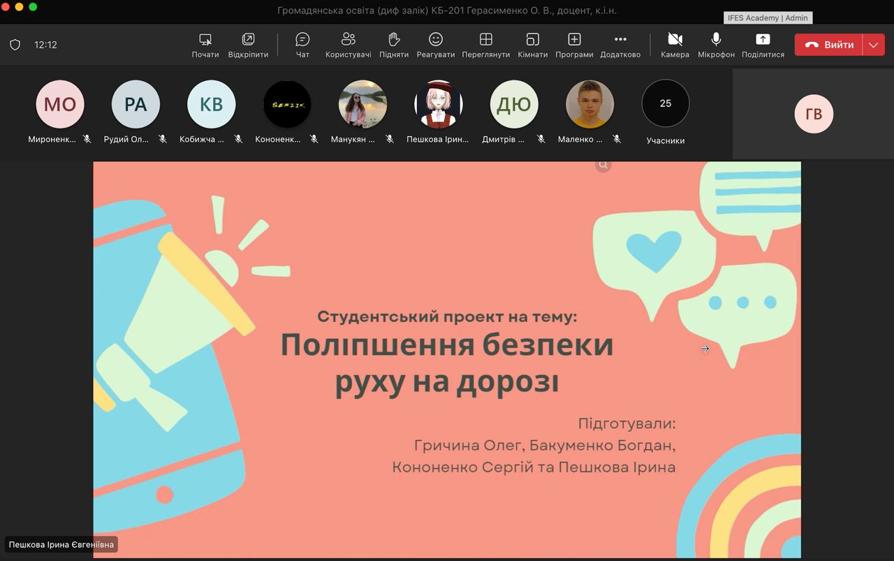Open Переглянути view options
Viewport: 894px width, 561px height.
coord(485,45)
